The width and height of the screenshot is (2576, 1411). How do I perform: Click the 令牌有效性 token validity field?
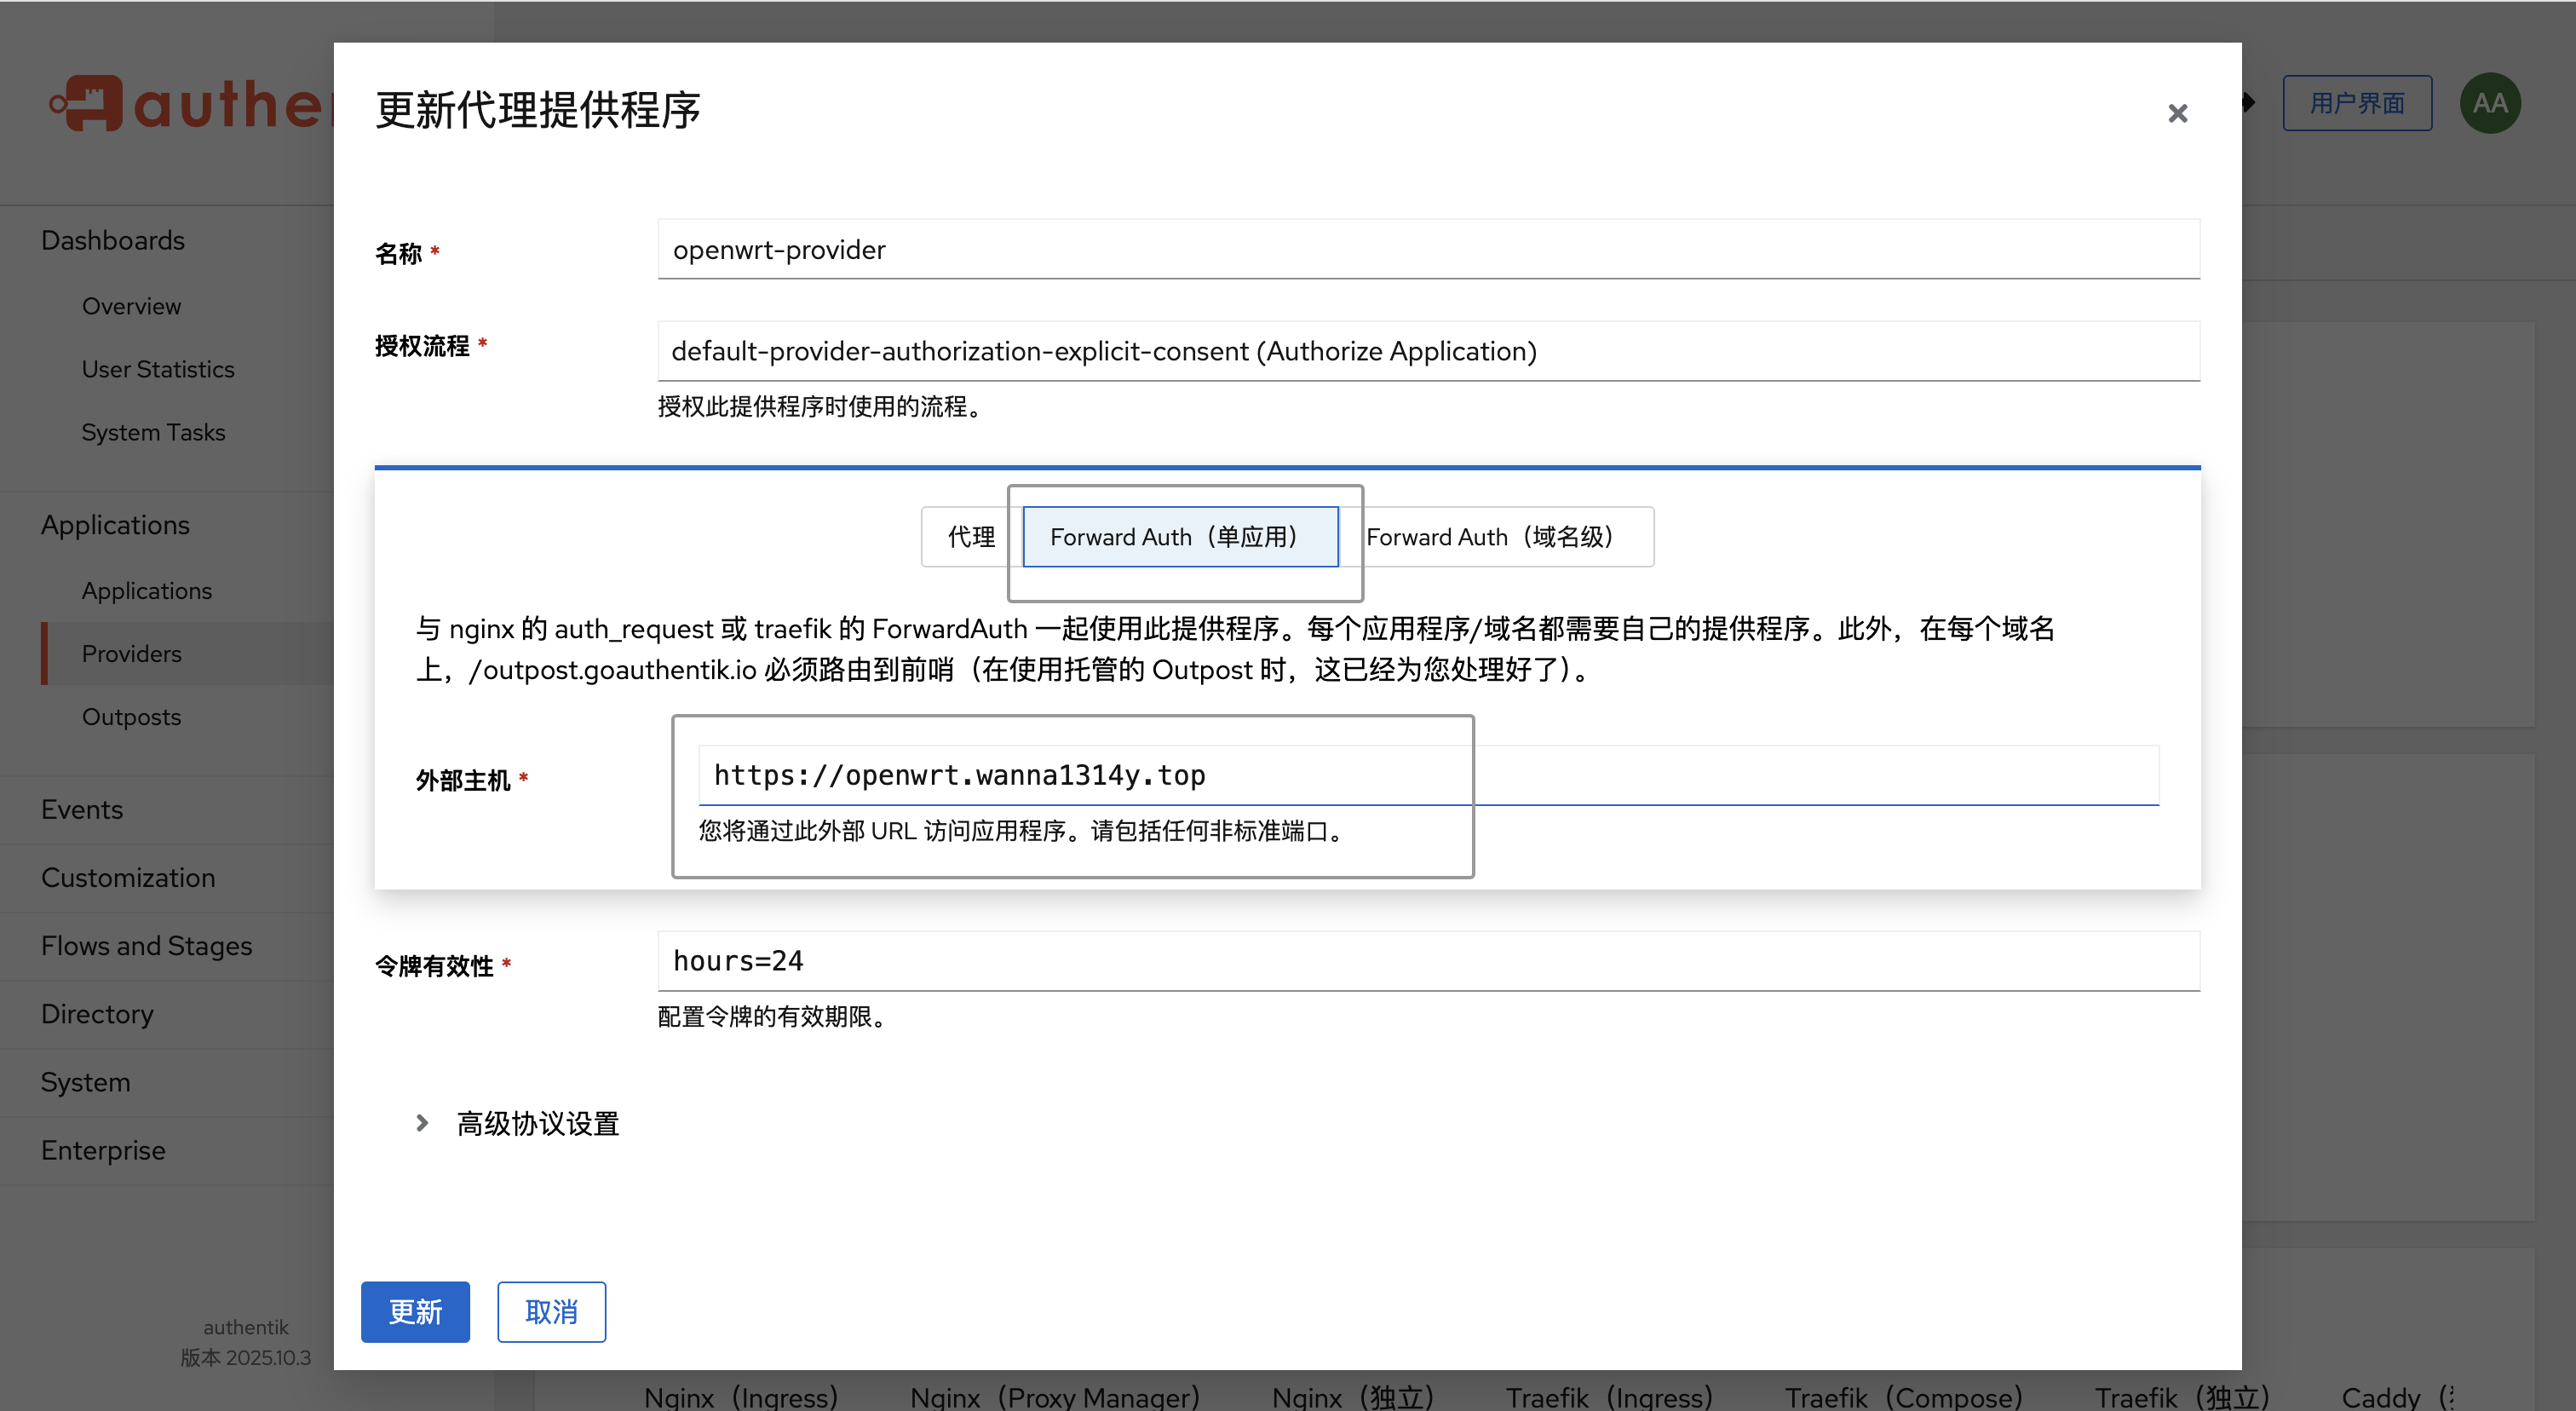tap(1427, 961)
